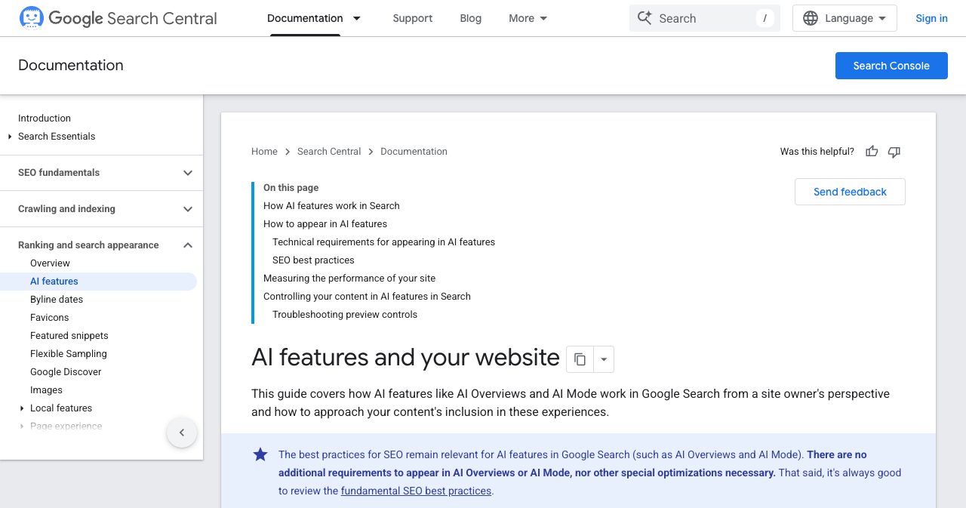966x508 pixels.
Task: Jump to How to appear in AI features
Action: [x=325, y=224]
